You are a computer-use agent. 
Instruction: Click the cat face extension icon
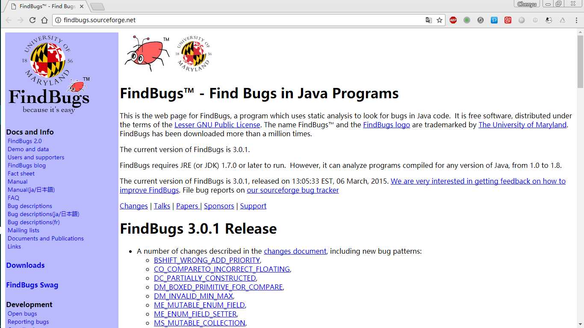click(549, 20)
